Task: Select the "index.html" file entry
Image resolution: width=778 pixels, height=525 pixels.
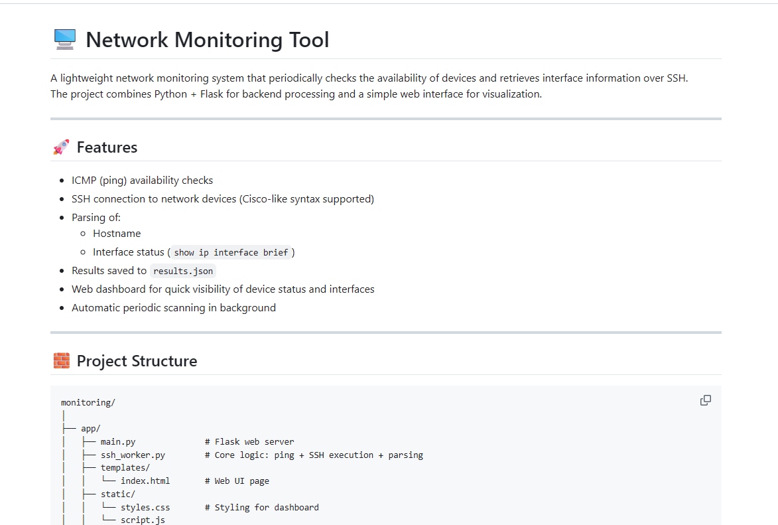Action: 145,481
